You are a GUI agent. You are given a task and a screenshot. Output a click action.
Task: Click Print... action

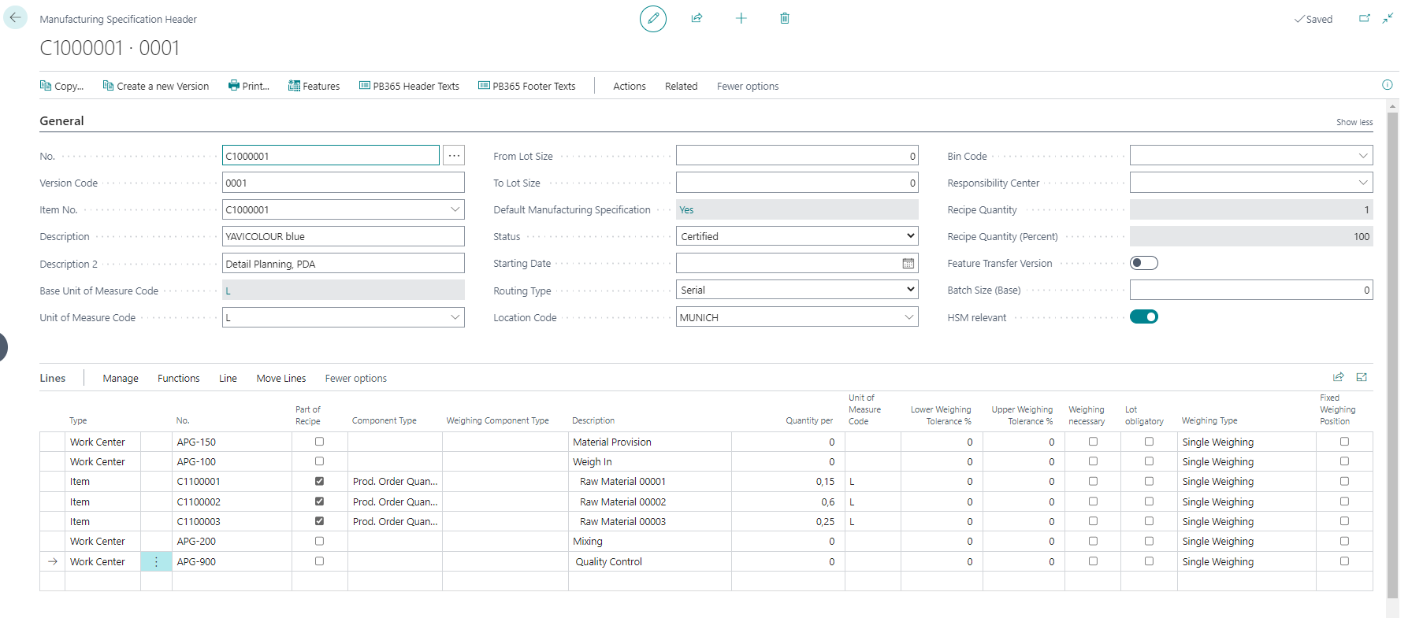click(249, 87)
